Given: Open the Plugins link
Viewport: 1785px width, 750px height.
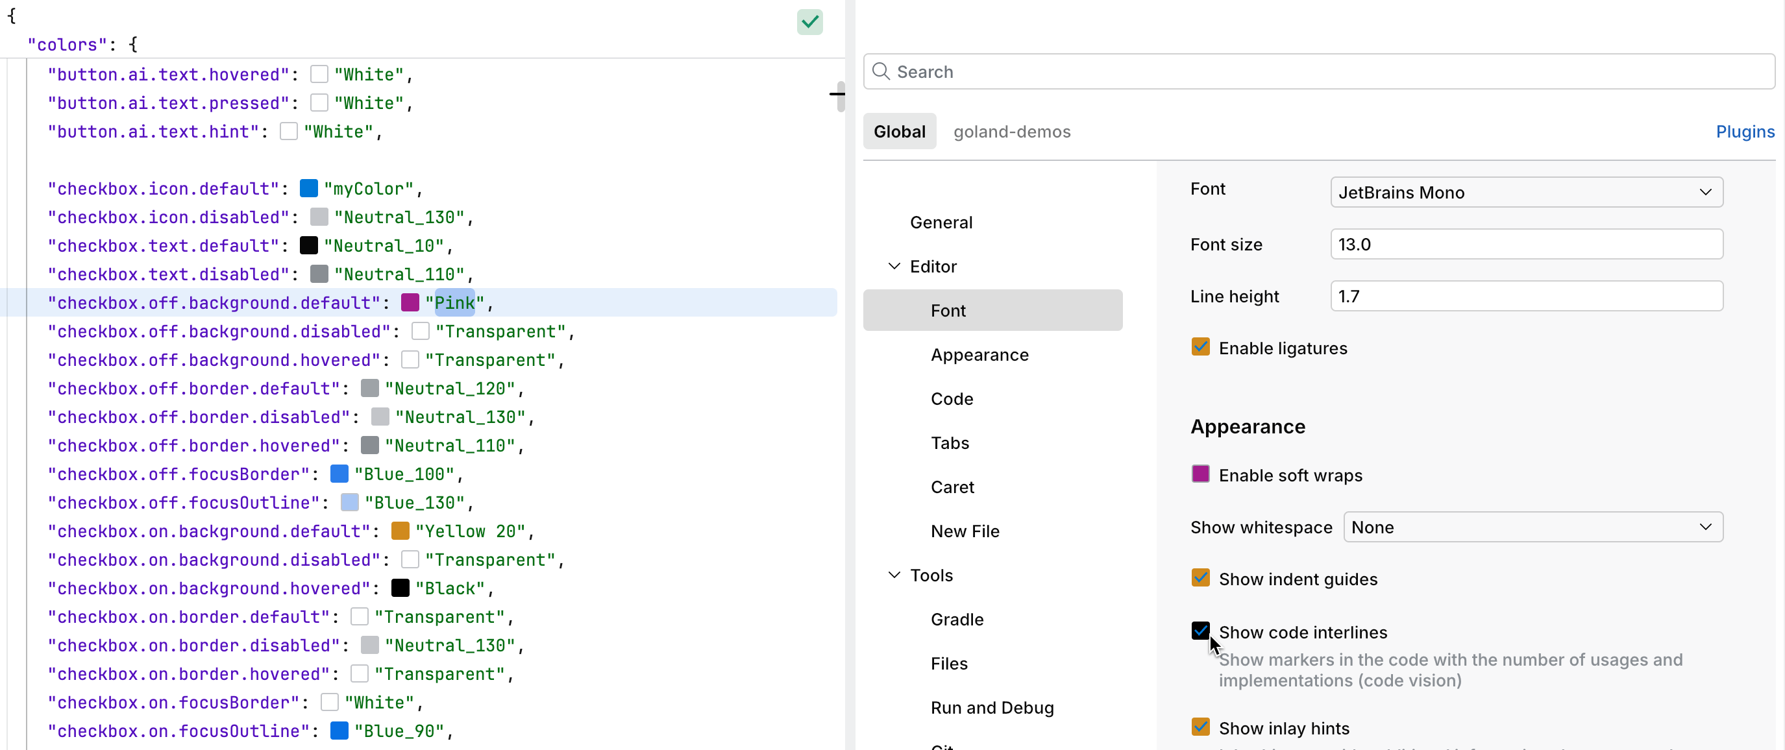Looking at the screenshot, I should (1744, 132).
